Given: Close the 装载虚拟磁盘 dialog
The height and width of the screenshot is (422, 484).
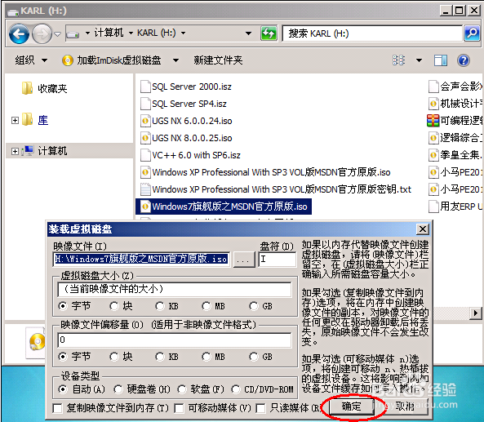Looking at the screenshot, I should click(422, 229).
